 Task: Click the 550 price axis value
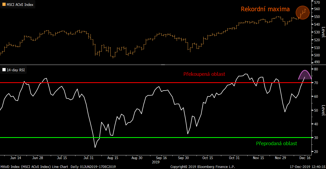click(316, 17)
